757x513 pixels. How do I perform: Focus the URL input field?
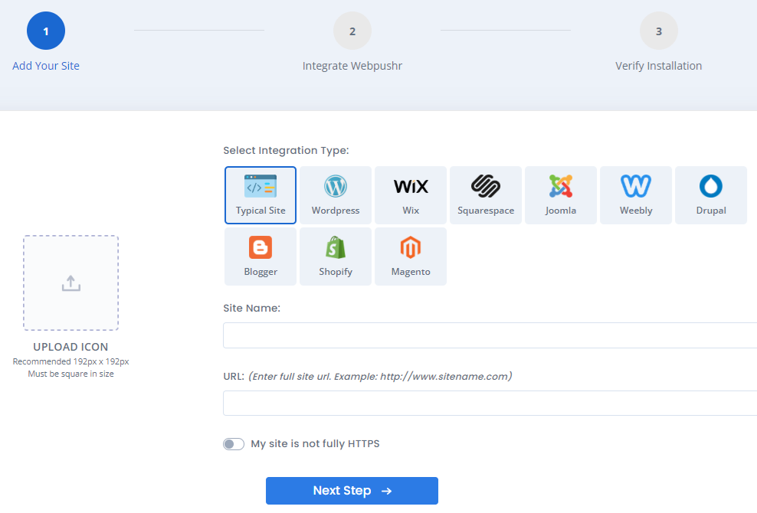coord(490,403)
